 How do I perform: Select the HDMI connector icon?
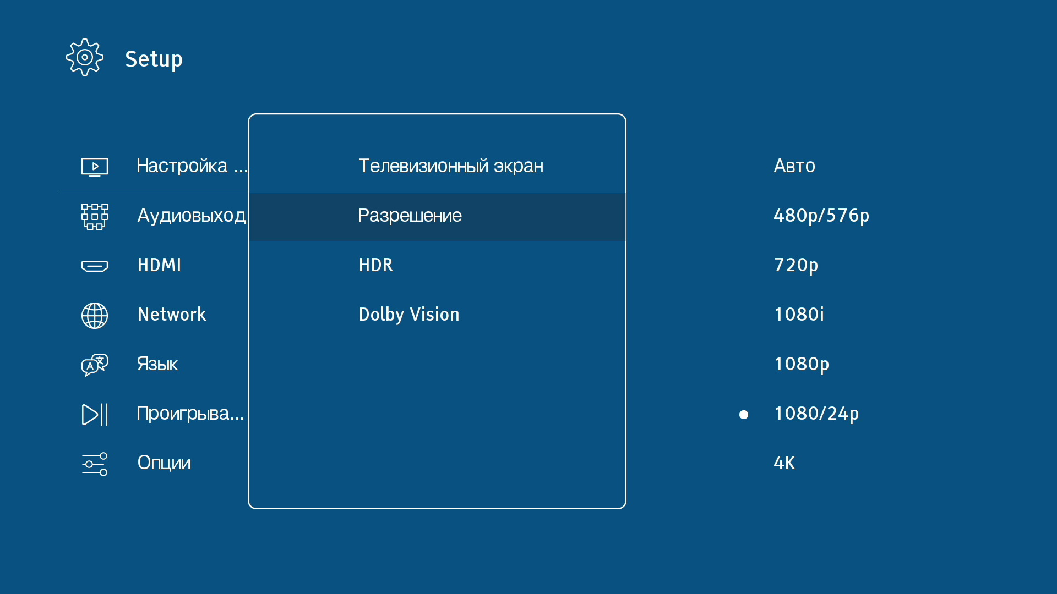(x=95, y=266)
